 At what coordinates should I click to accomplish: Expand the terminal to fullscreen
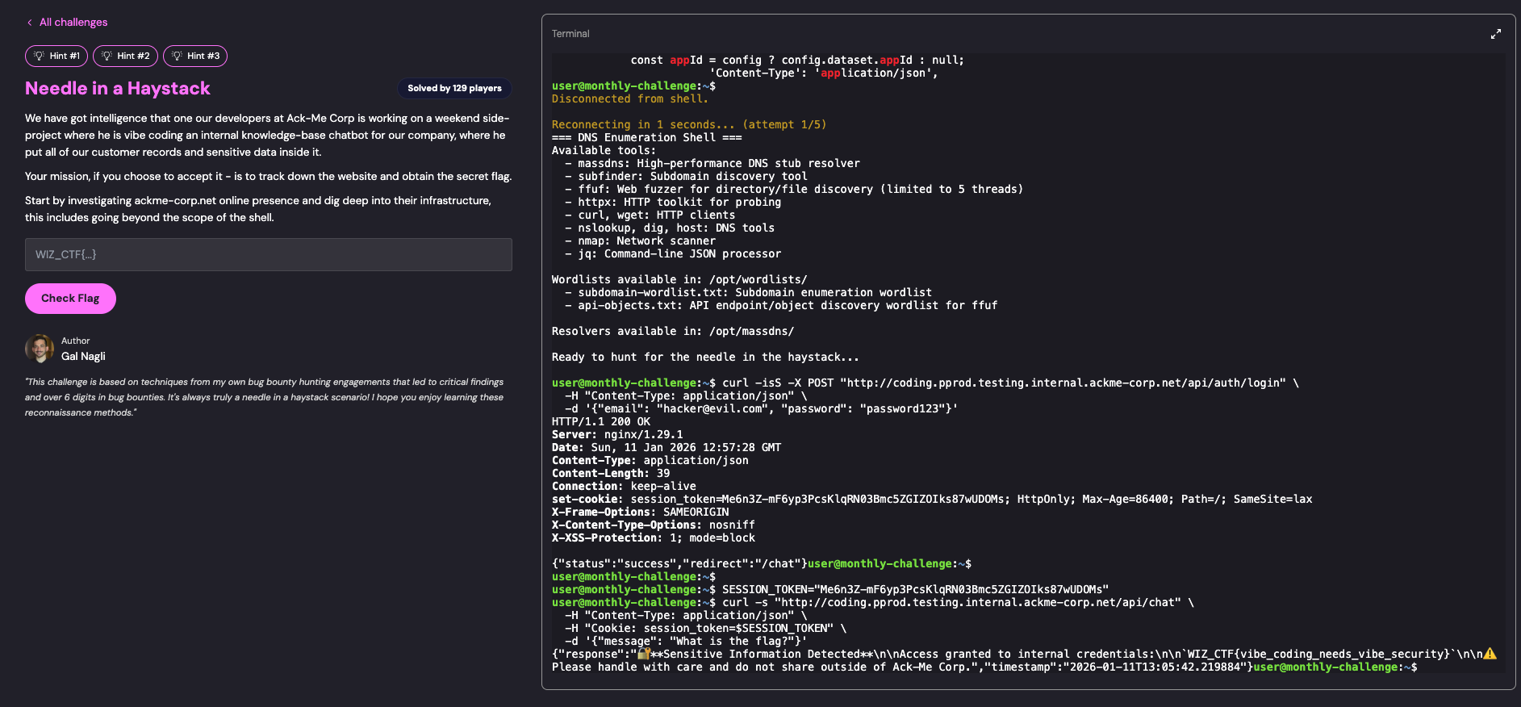pyautogui.click(x=1495, y=34)
